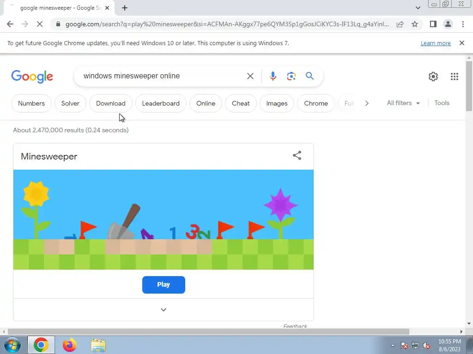Expand the All filters dropdown
The image size is (473, 354).
(403, 103)
